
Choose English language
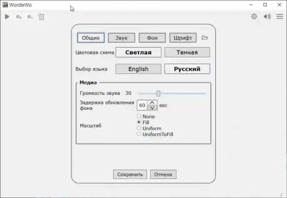click(138, 69)
